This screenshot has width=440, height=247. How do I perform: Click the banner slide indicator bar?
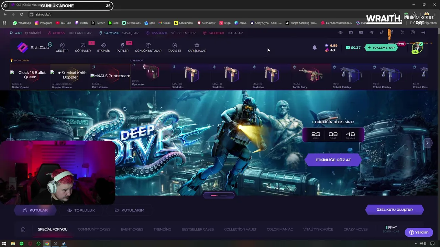(x=219, y=195)
